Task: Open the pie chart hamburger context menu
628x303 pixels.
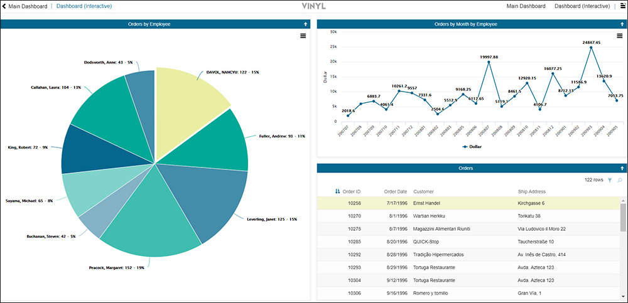Action: (x=303, y=36)
